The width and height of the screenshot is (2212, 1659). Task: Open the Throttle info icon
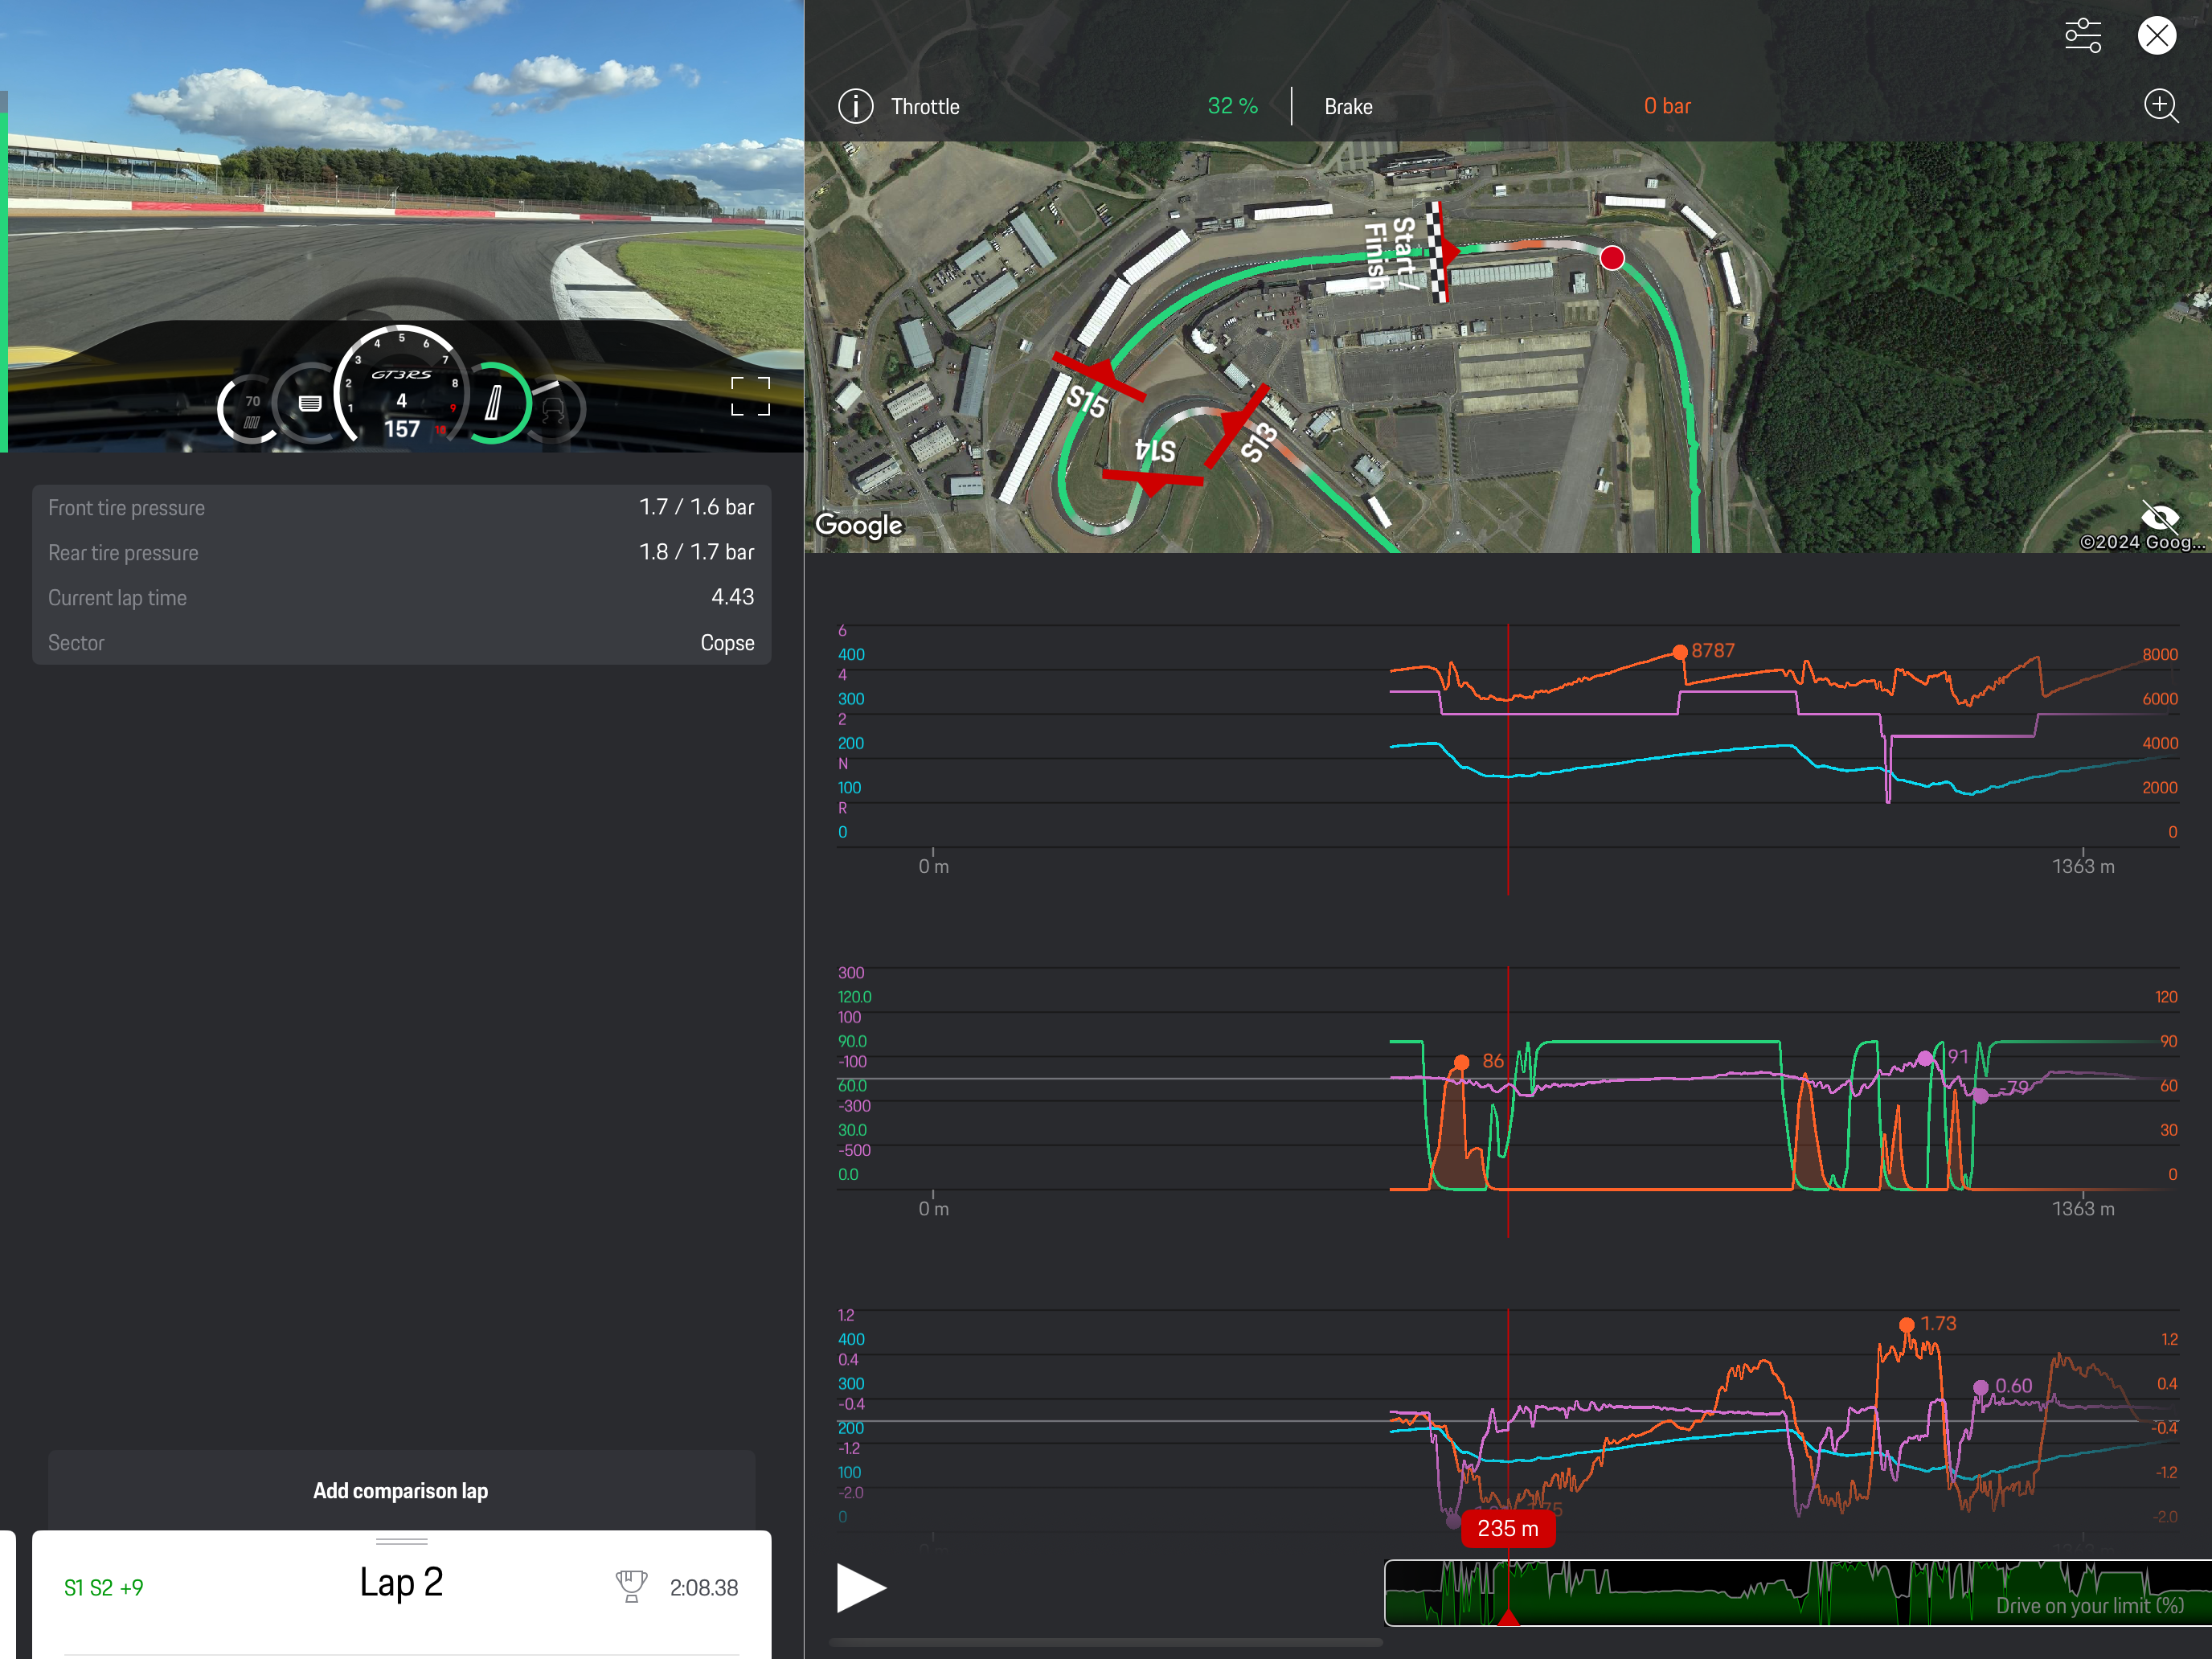coord(855,106)
